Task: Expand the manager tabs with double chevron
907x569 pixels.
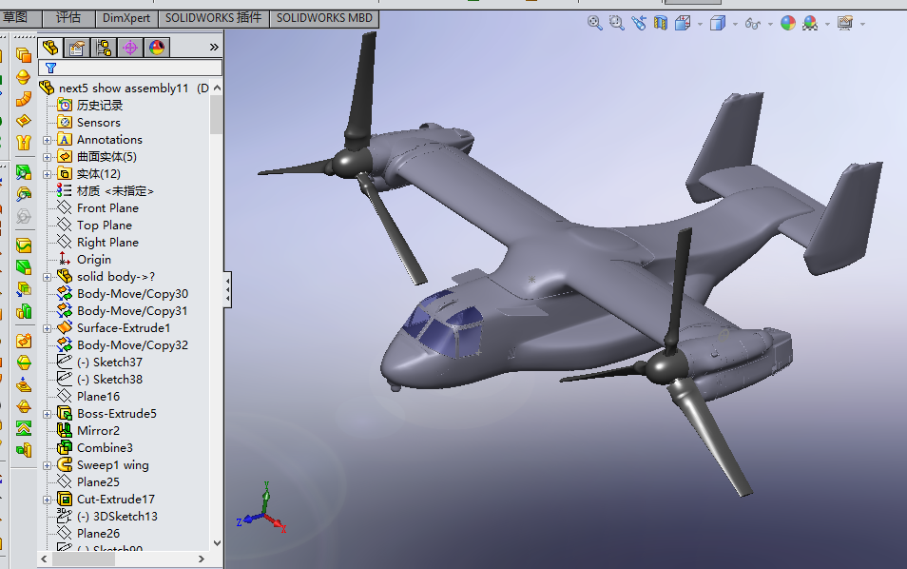Action: click(214, 48)
